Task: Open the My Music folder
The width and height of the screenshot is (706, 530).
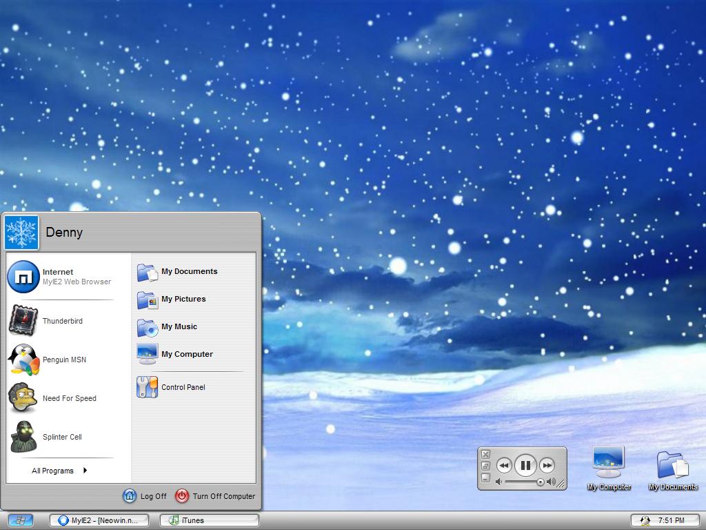Action: (x=179, y=326)
